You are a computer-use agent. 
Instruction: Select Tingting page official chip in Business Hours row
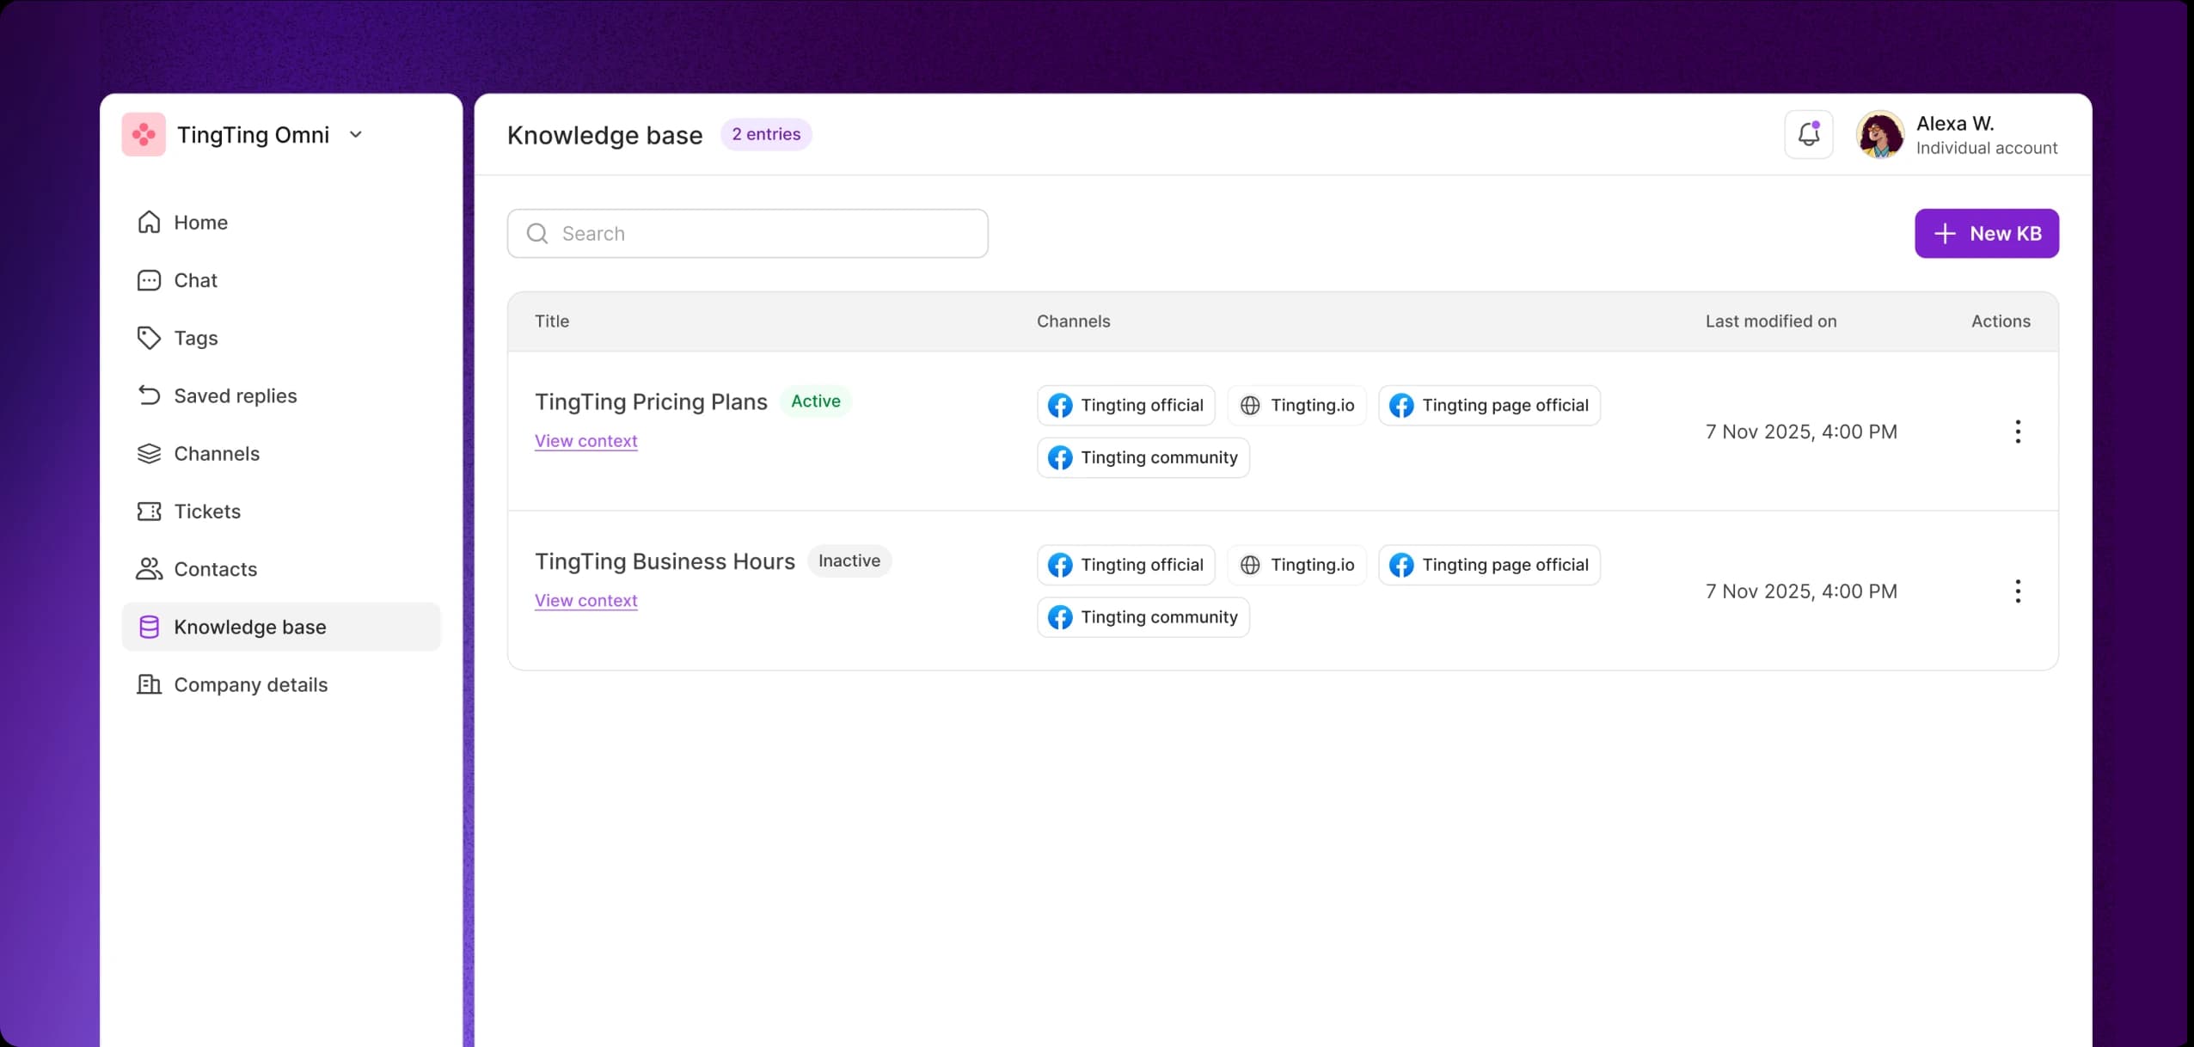pos(1489,565)
